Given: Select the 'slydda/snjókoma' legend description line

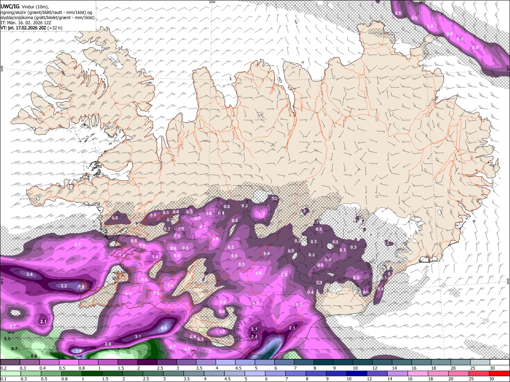Looking at the screenshot, I should (47, 18).
